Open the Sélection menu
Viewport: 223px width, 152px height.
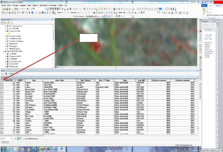pyautogui.click(x=35, y=5)
